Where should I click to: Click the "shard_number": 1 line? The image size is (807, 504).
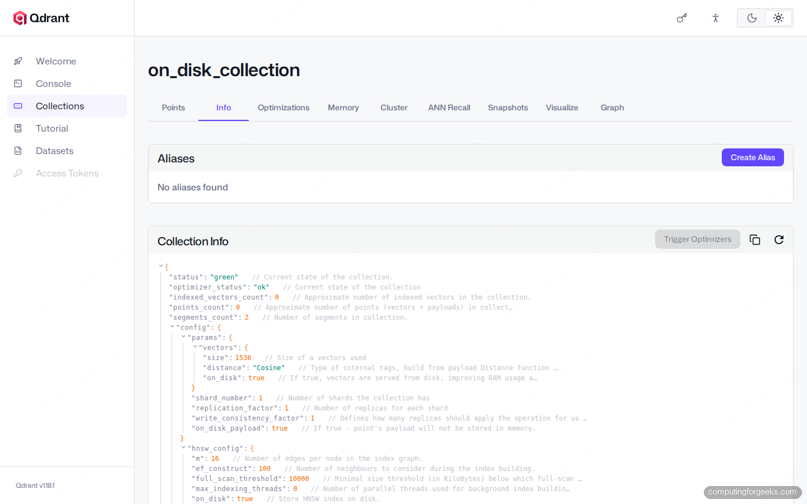tap(227, 398)
